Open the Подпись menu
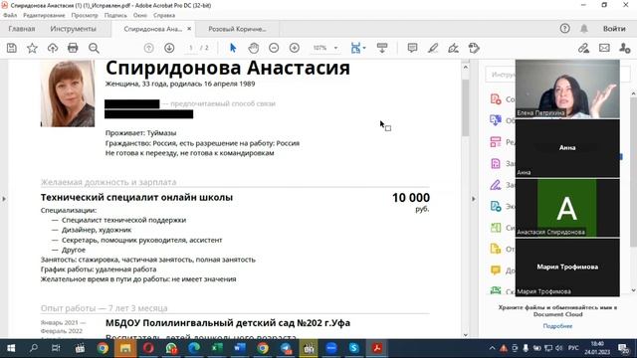 pos(115,15)
